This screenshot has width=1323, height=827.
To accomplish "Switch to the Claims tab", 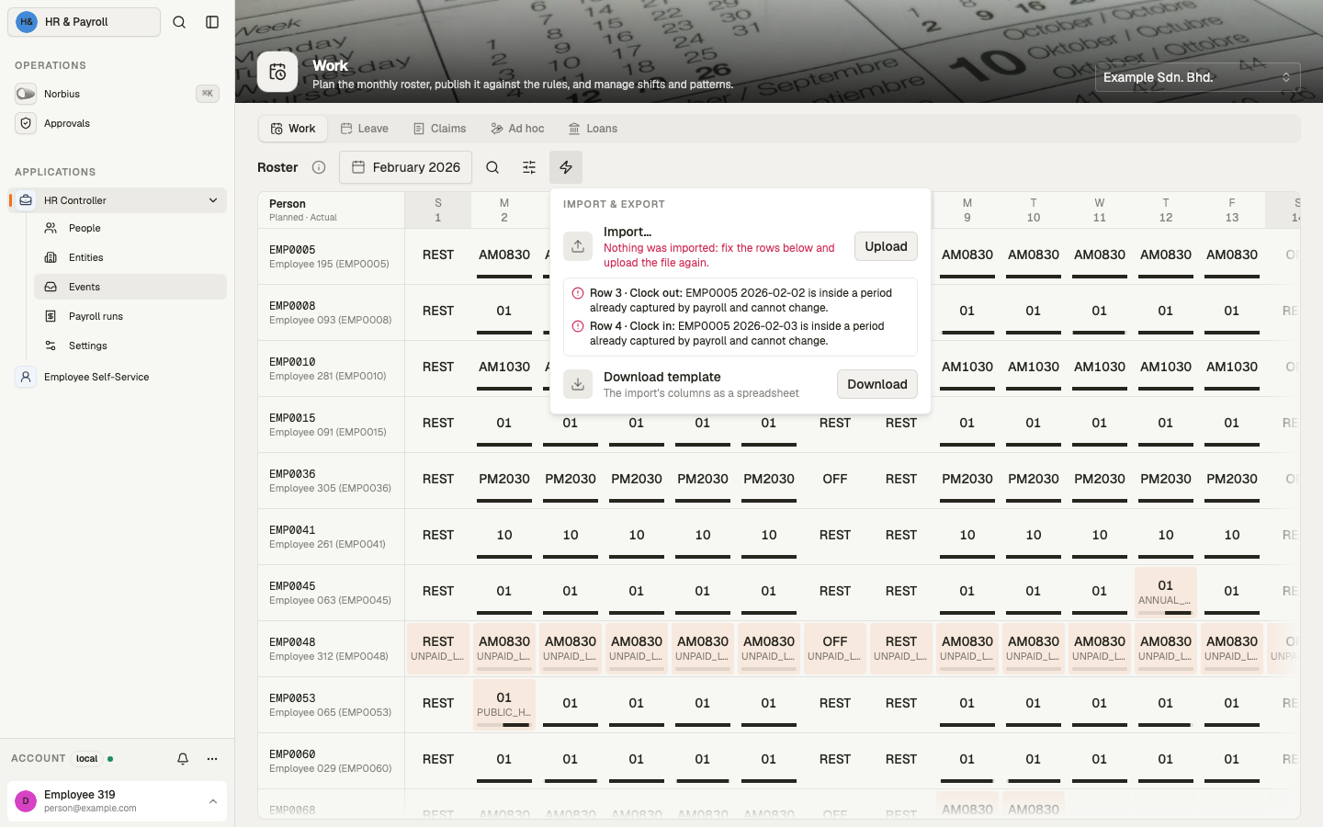I will click(439, 129).
